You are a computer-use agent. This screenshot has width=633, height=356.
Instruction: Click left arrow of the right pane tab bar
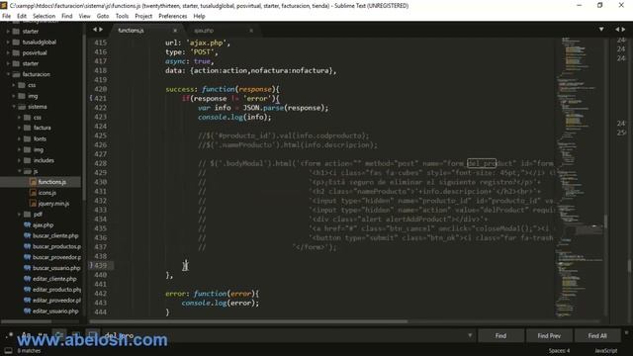[617, 30]
